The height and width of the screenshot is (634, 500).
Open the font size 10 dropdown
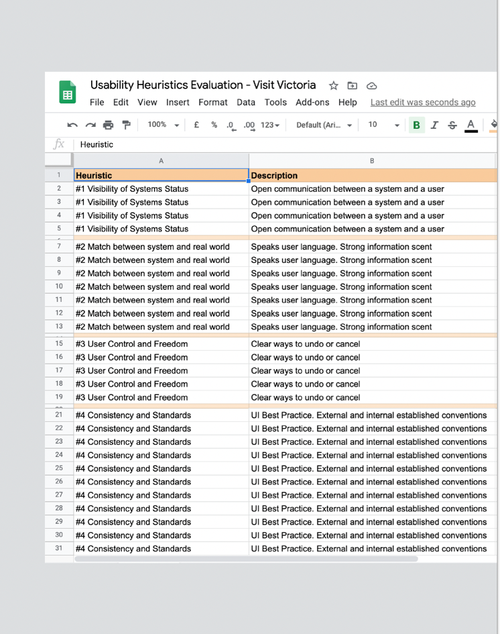pos(383,125)
